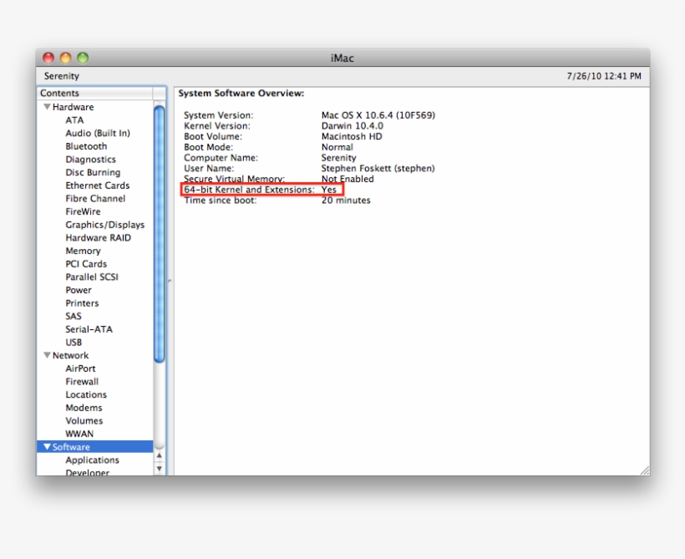Open Ethernet Cards details
The height and width of the screenshot is (559, 685).
[x=98, y=185]
